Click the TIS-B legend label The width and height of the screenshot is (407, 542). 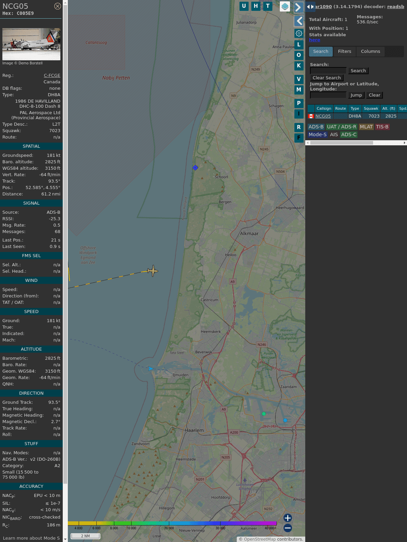tap(382, 127)
